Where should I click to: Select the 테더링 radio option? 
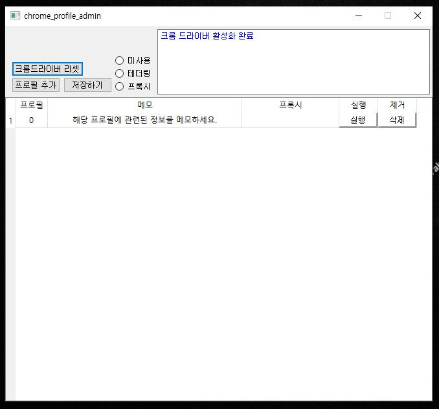pos(133,73)
